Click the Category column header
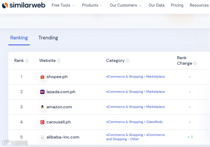The height and width of the screenshot is (147, 210). (x=115, y=61)
